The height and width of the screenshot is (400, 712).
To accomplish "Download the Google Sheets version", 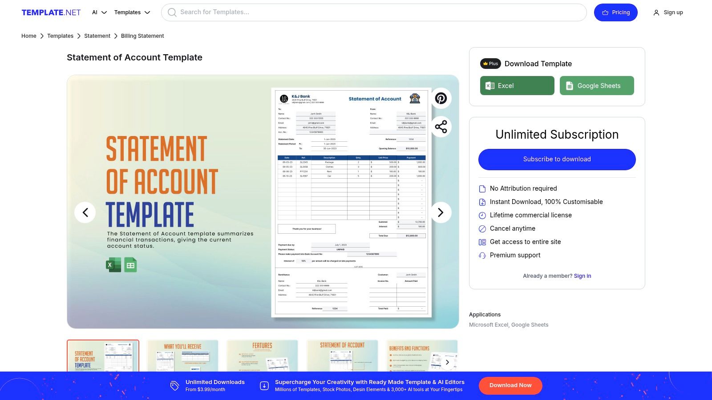I will pyautogui.click(x=597, y=86).
